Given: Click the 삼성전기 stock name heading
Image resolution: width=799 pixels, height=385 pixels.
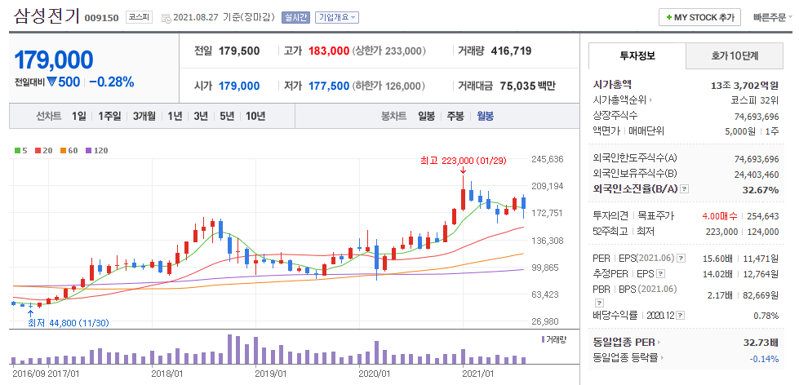Looking at the screenshot, I should click(x=47, y=15).
